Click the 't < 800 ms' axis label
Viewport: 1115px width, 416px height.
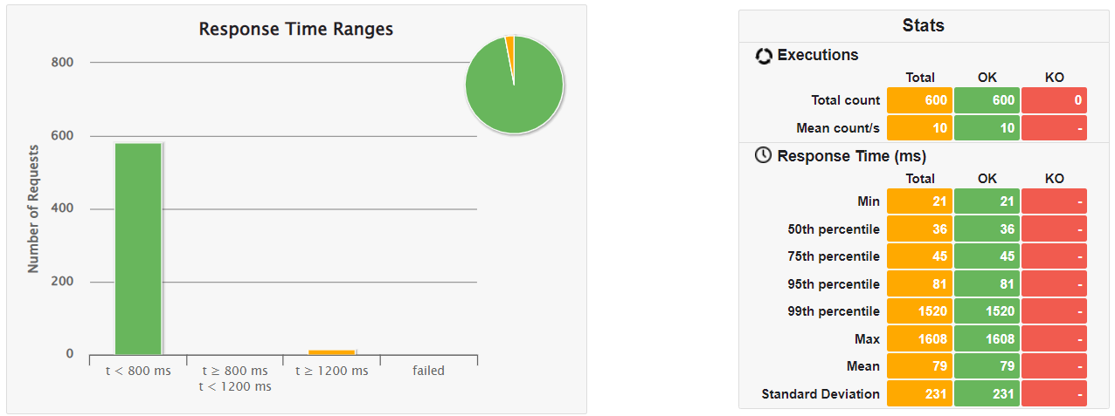[138, 371]
